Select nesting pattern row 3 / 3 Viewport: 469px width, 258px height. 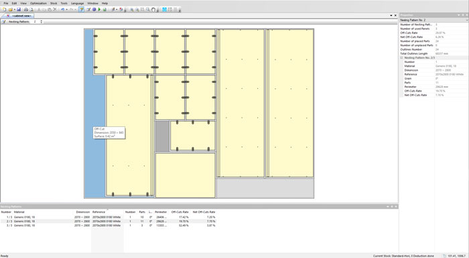(x=108, y=225)
